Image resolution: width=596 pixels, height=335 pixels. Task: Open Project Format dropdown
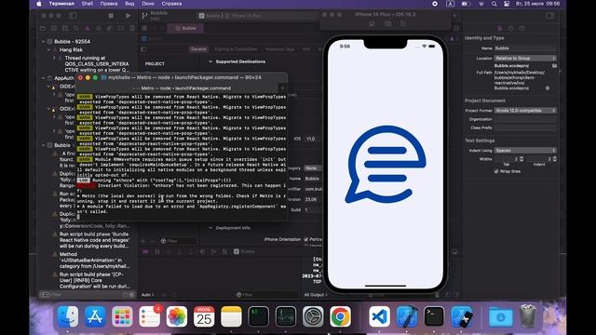pyautogui.click(x=525, y=111)
